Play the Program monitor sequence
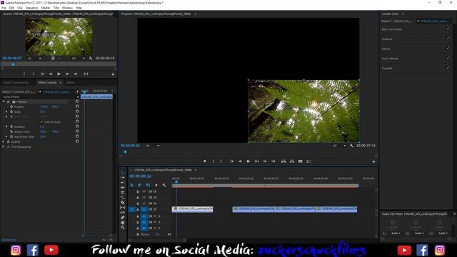457x257 pixels. click(x=248, y=161)
